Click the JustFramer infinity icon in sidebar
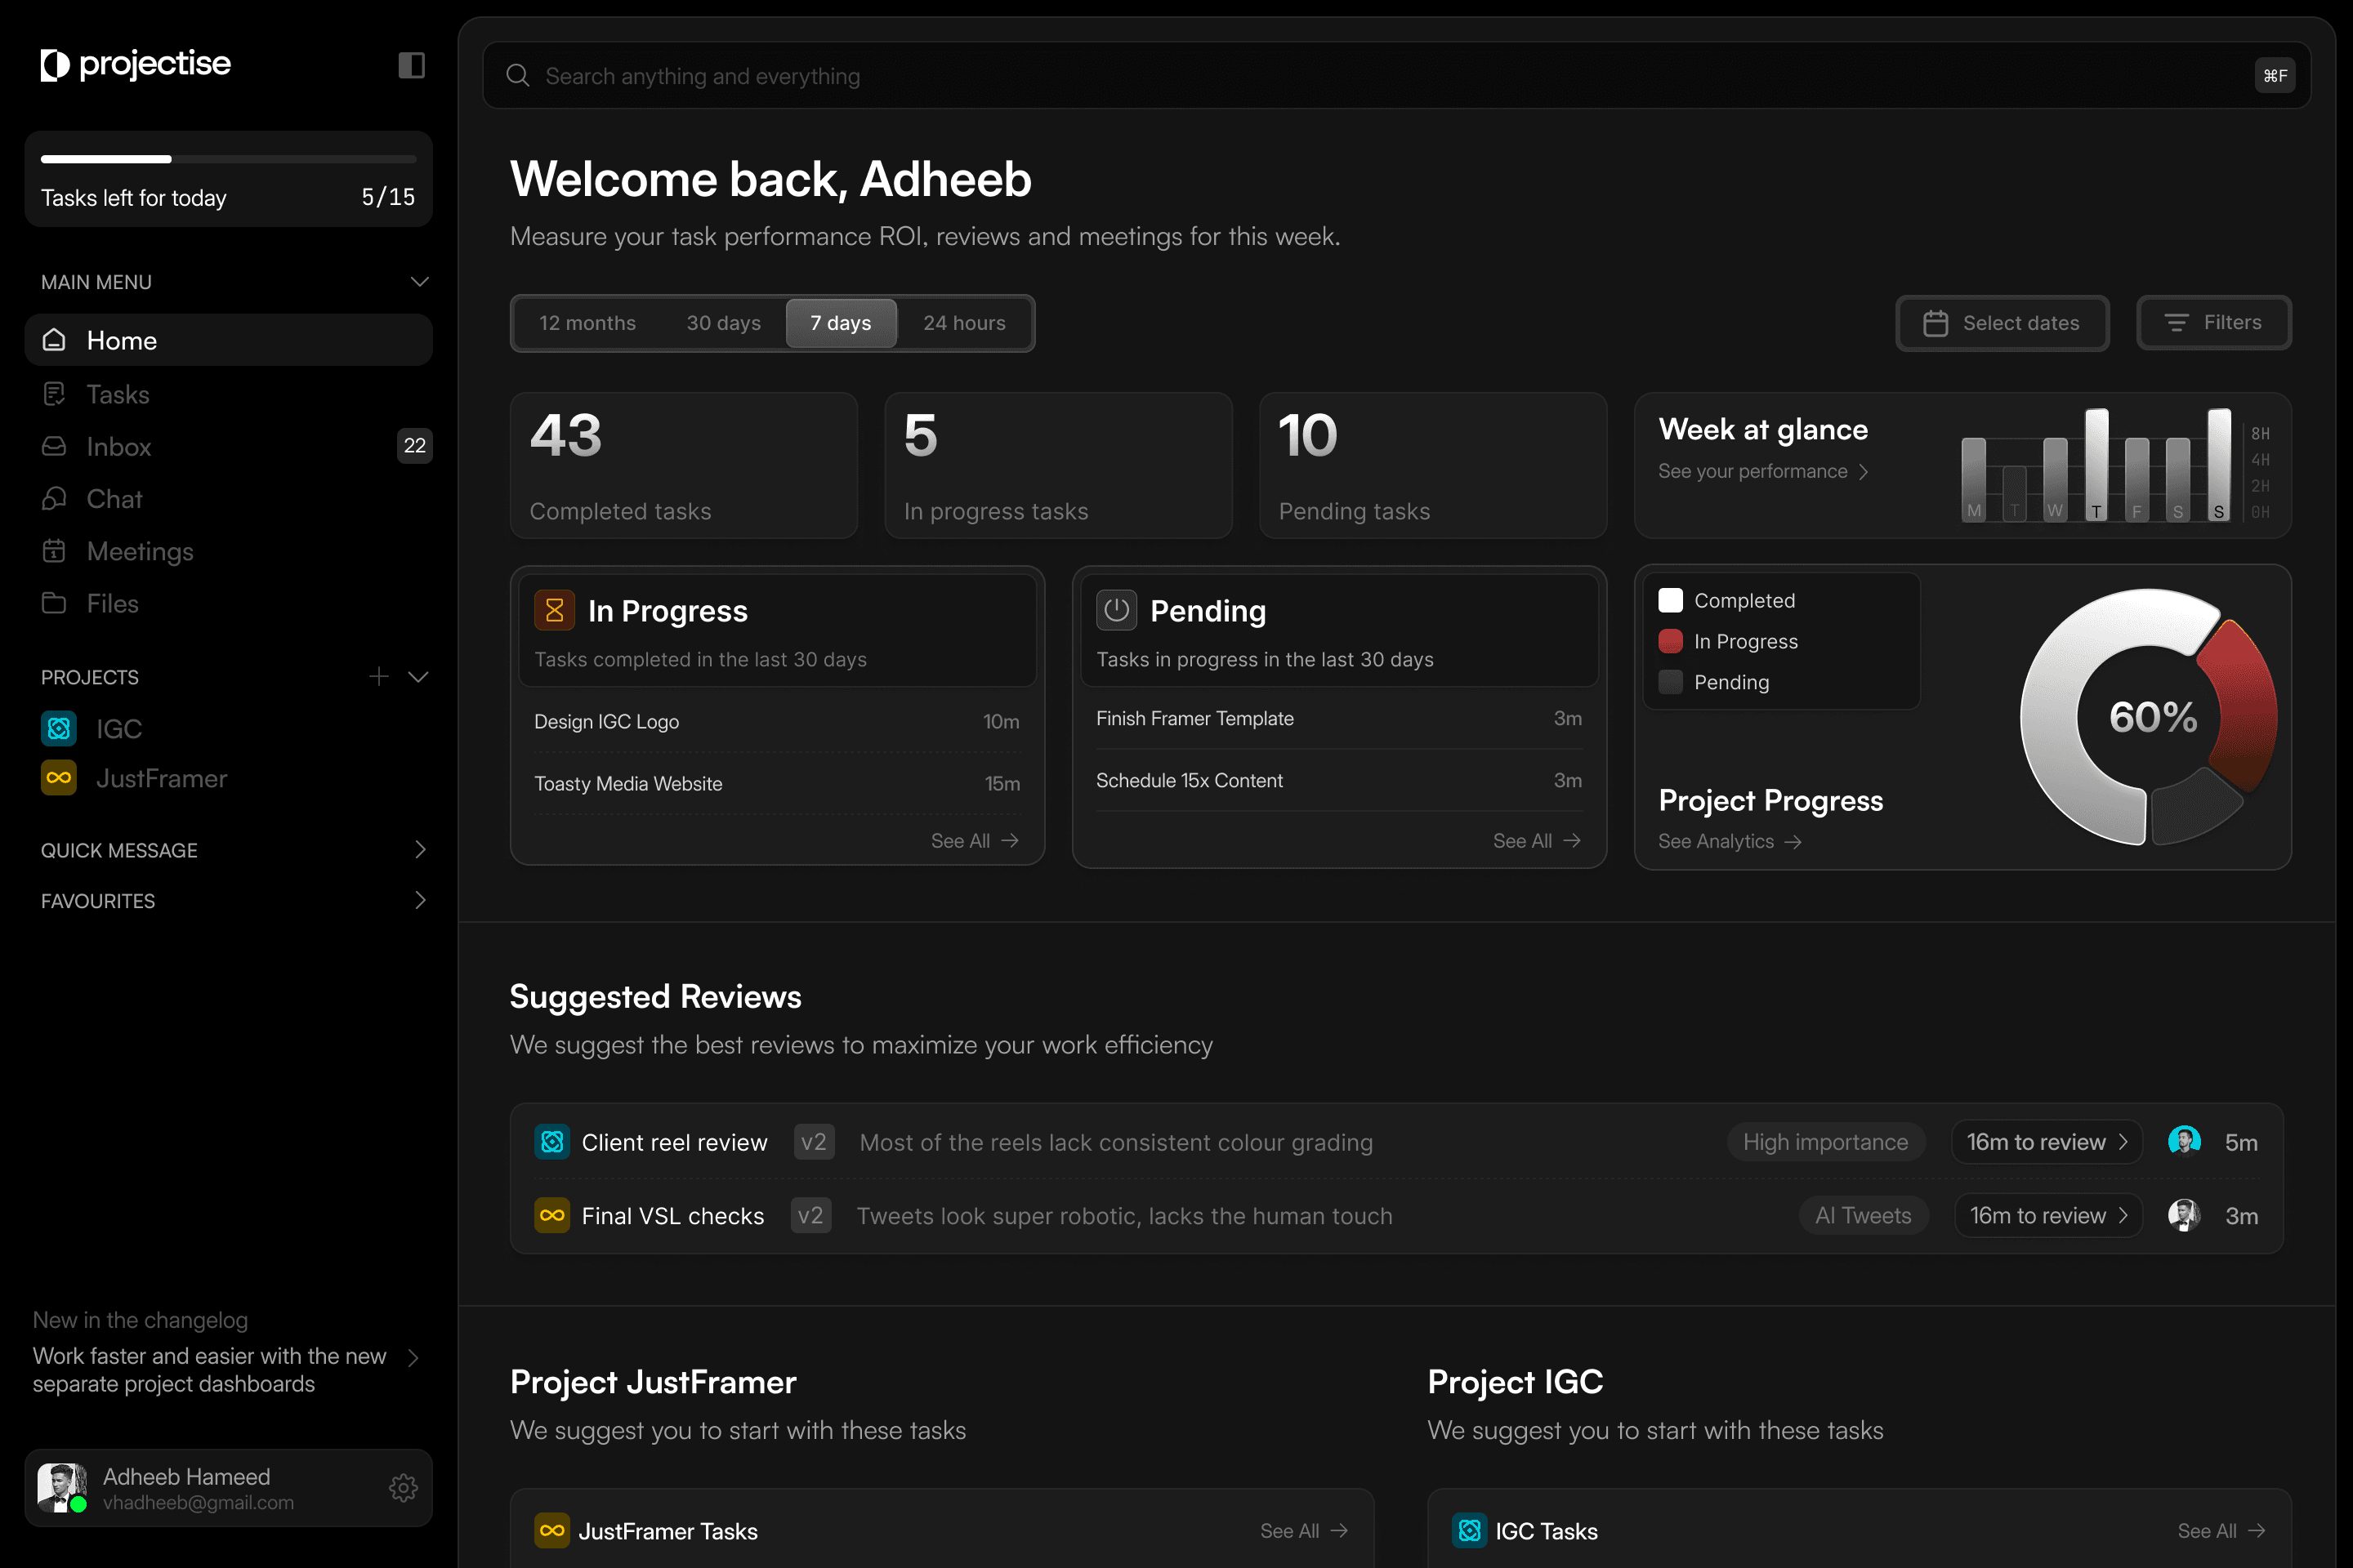Viewport: 2353px width, 1568px height. (59, 778)
